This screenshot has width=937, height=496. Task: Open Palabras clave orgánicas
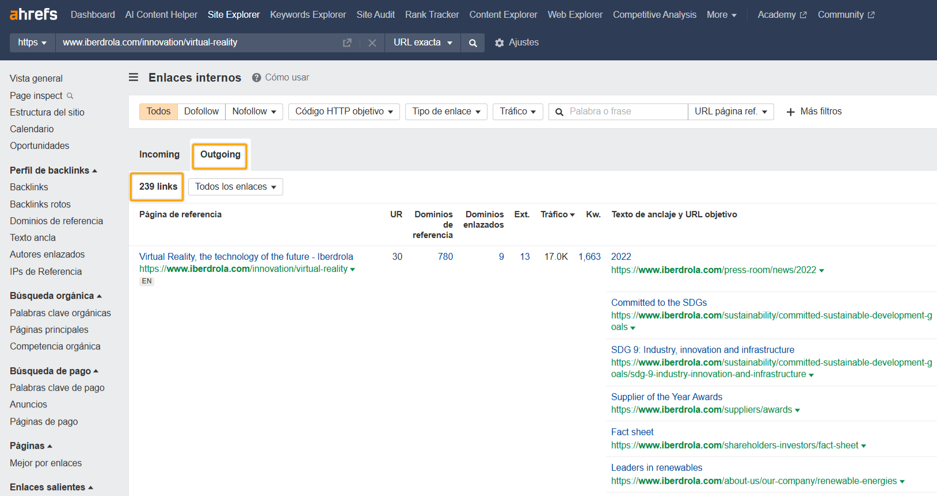[60, 313]
